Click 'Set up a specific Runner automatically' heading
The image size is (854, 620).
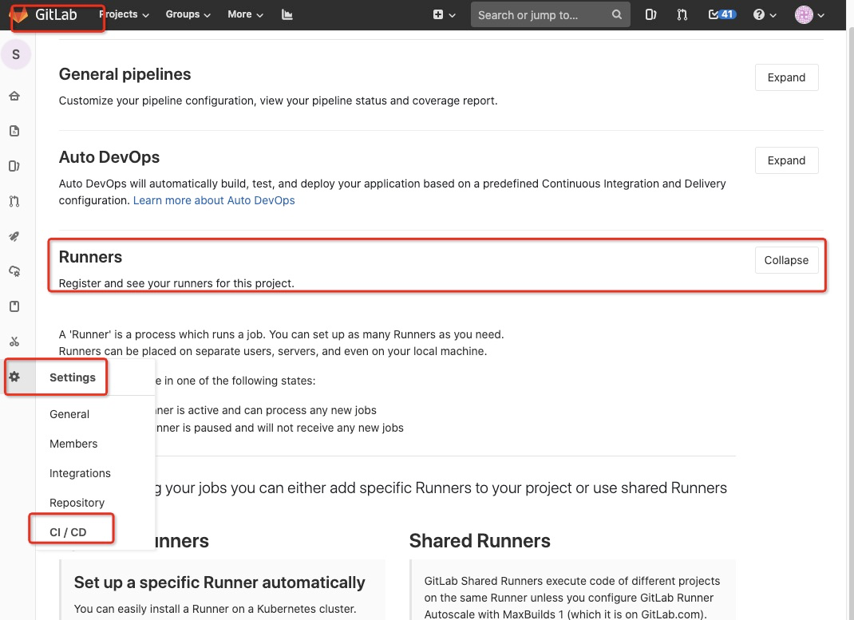(219, 582)
